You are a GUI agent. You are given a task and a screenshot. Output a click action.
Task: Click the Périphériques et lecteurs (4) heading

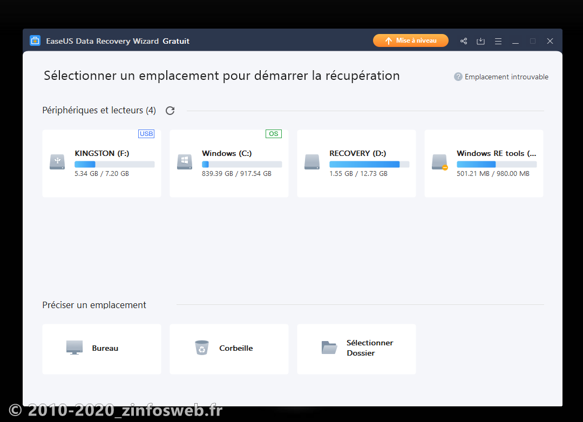pos(99,111)
